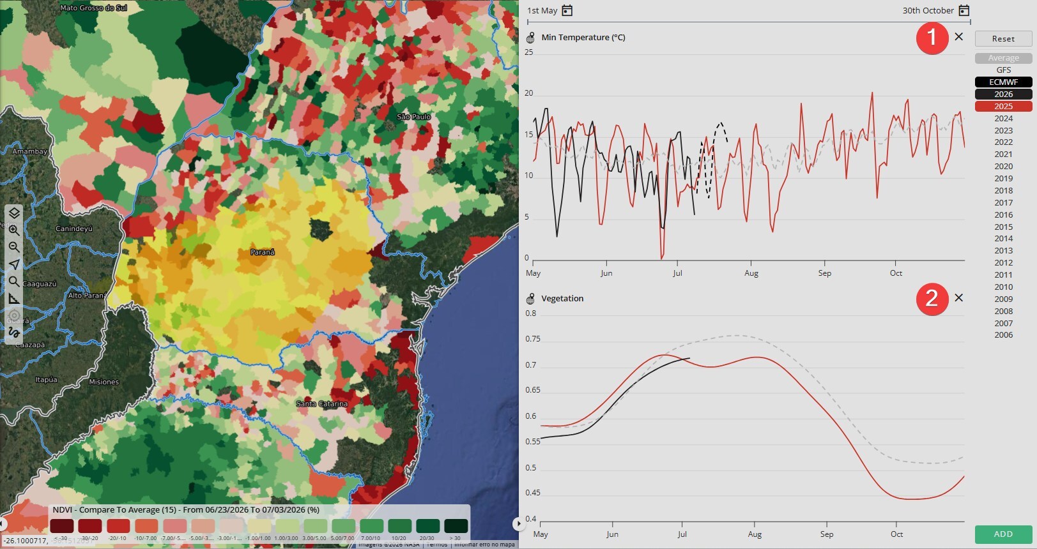This screenshot has width=1037, height=549.
Task: Select the rivers squiggle line tool
Action: (x=14, y=333)
